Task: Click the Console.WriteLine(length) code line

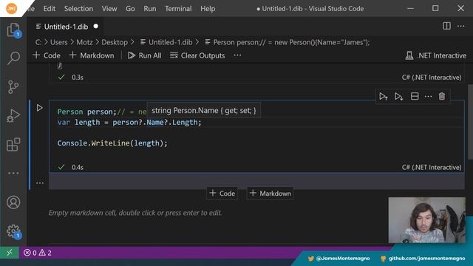Action: (112, 143)
